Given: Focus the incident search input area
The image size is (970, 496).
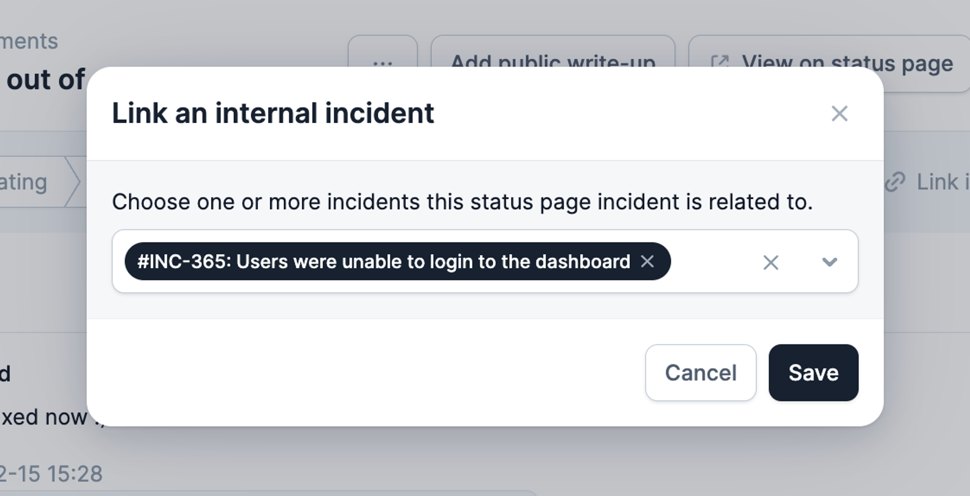Looking at the screenshot, I should (x=711, y=261).
